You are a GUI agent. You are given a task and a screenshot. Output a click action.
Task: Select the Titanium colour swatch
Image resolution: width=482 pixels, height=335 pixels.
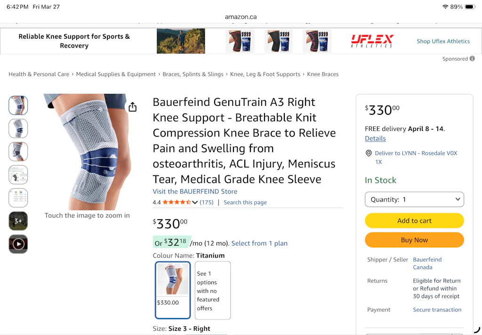tap(173, 290)
